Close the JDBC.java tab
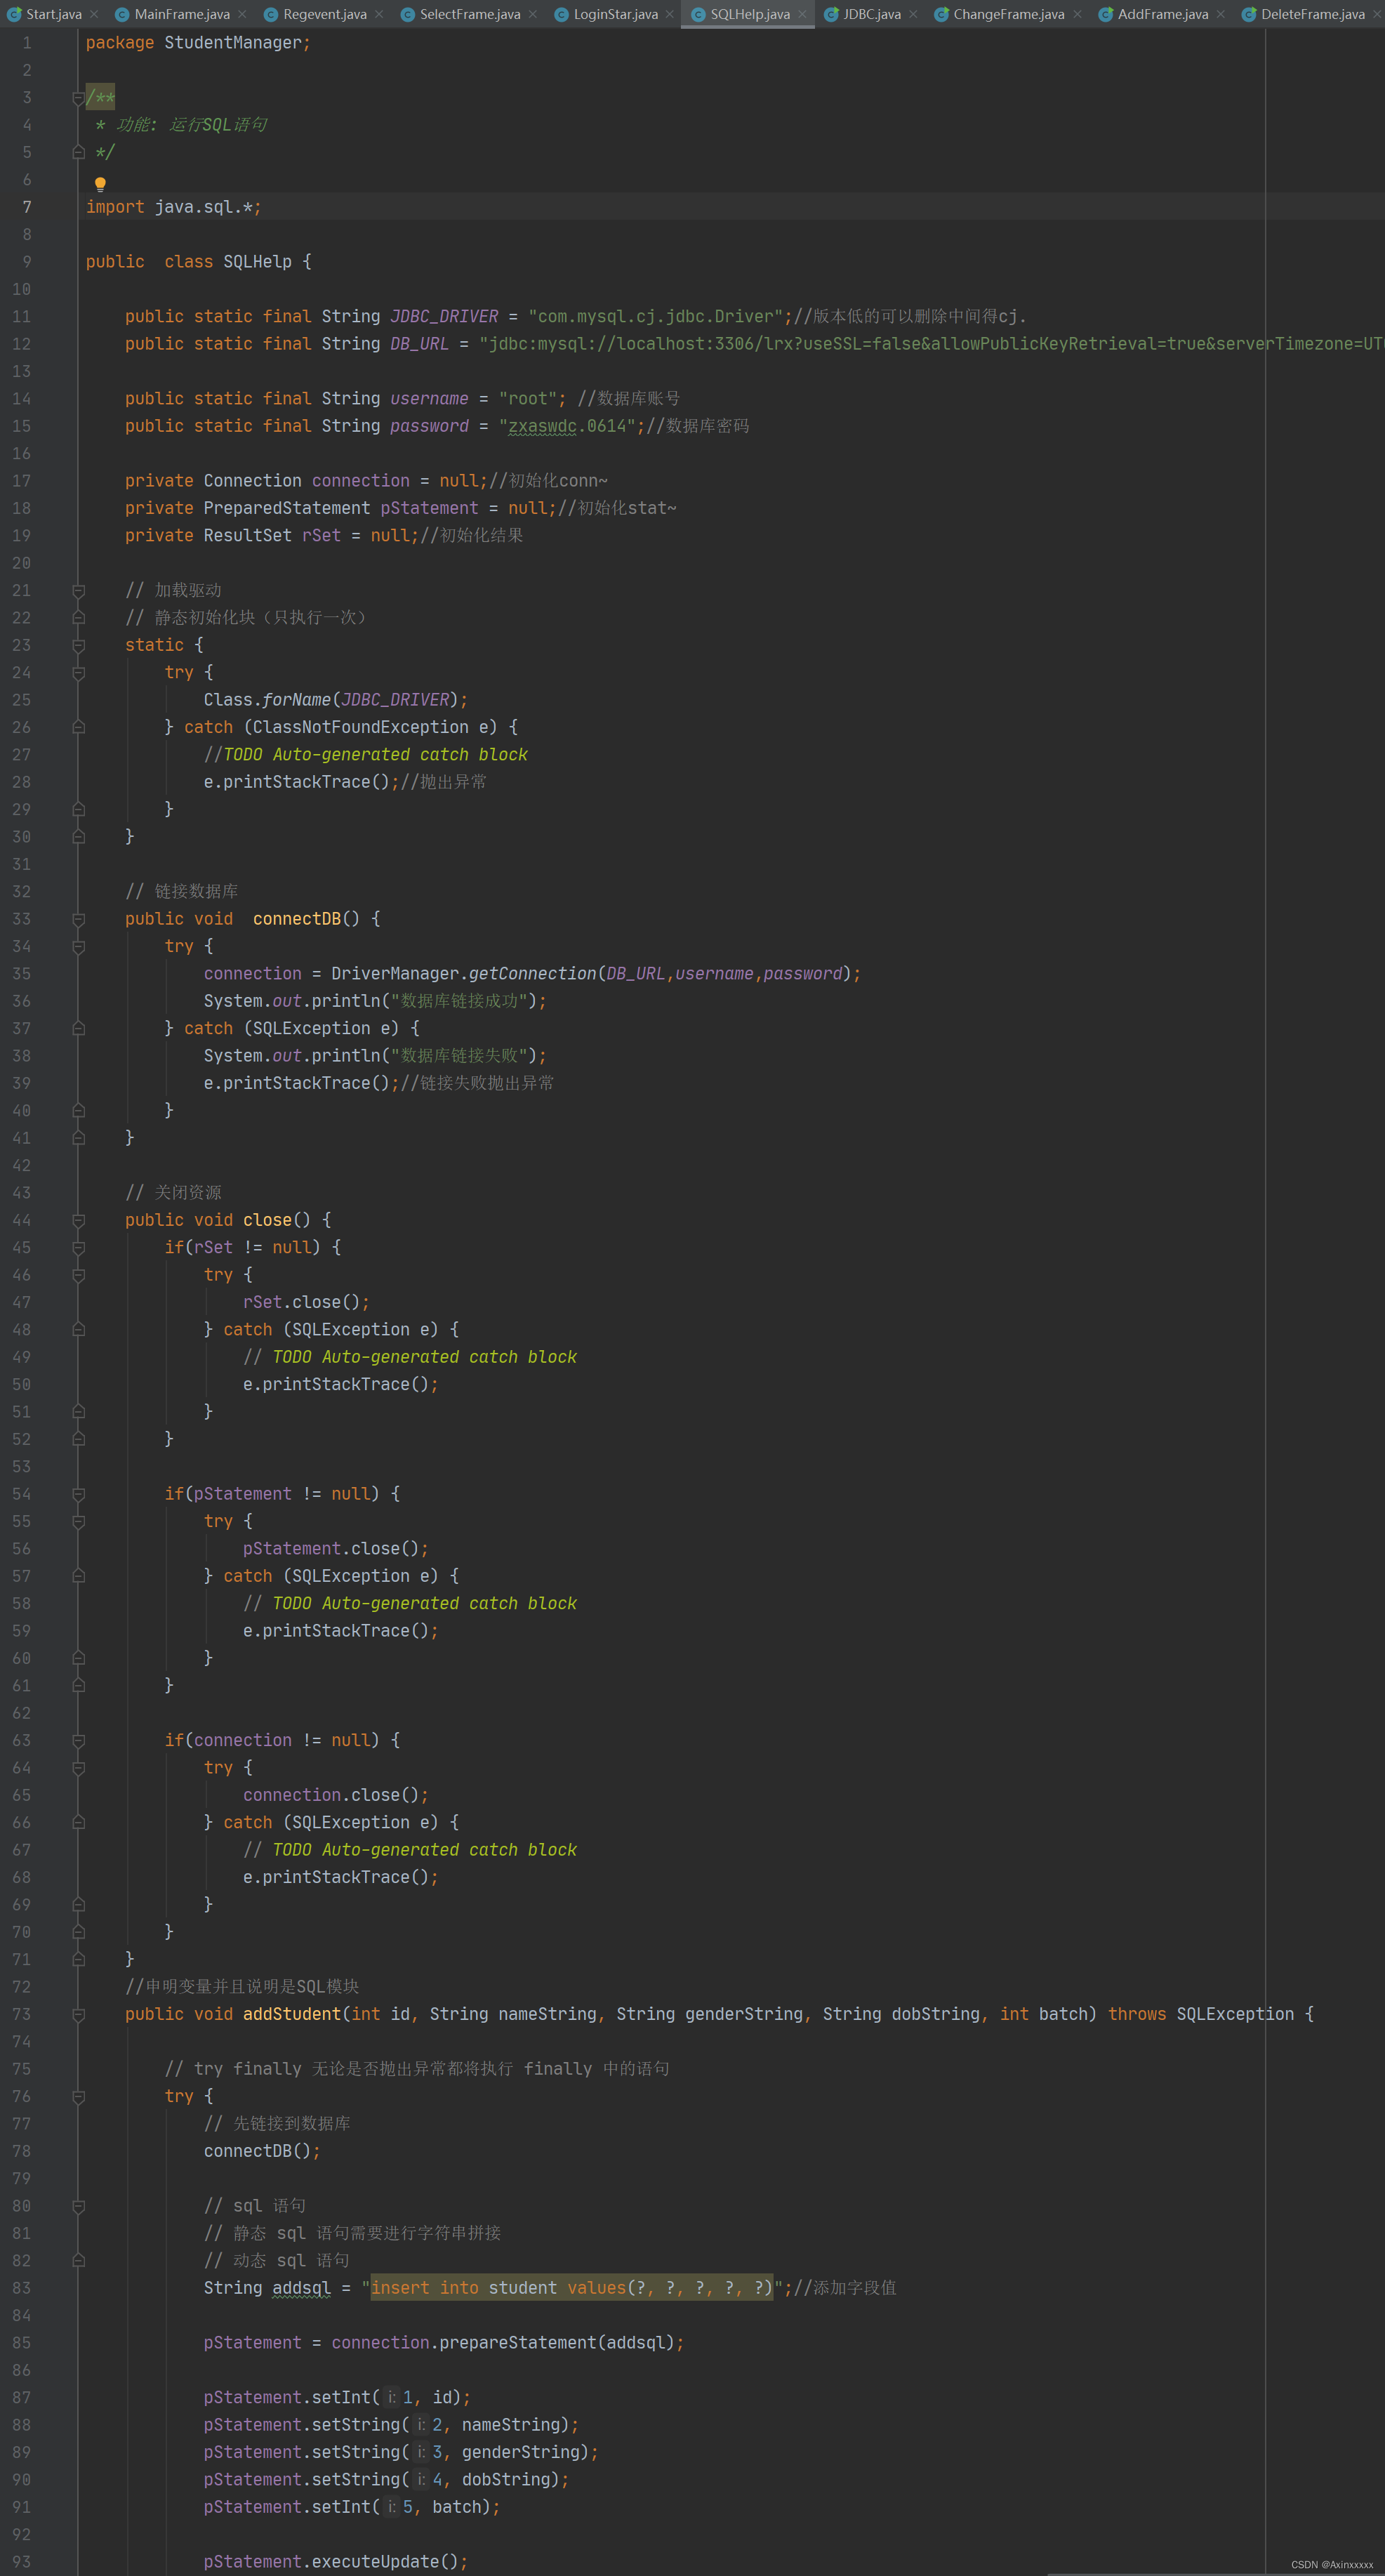The width and height of the screenshot is (1385, 2576). point(913,14)
